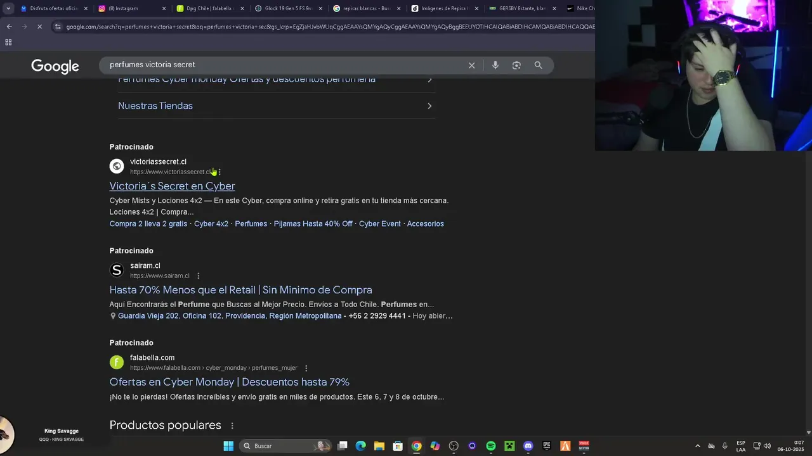Image resolution: width=812 pixels, height=456 pixels.
Task: Open options menu for victoriassecret.cl ad
Action: 219,172
